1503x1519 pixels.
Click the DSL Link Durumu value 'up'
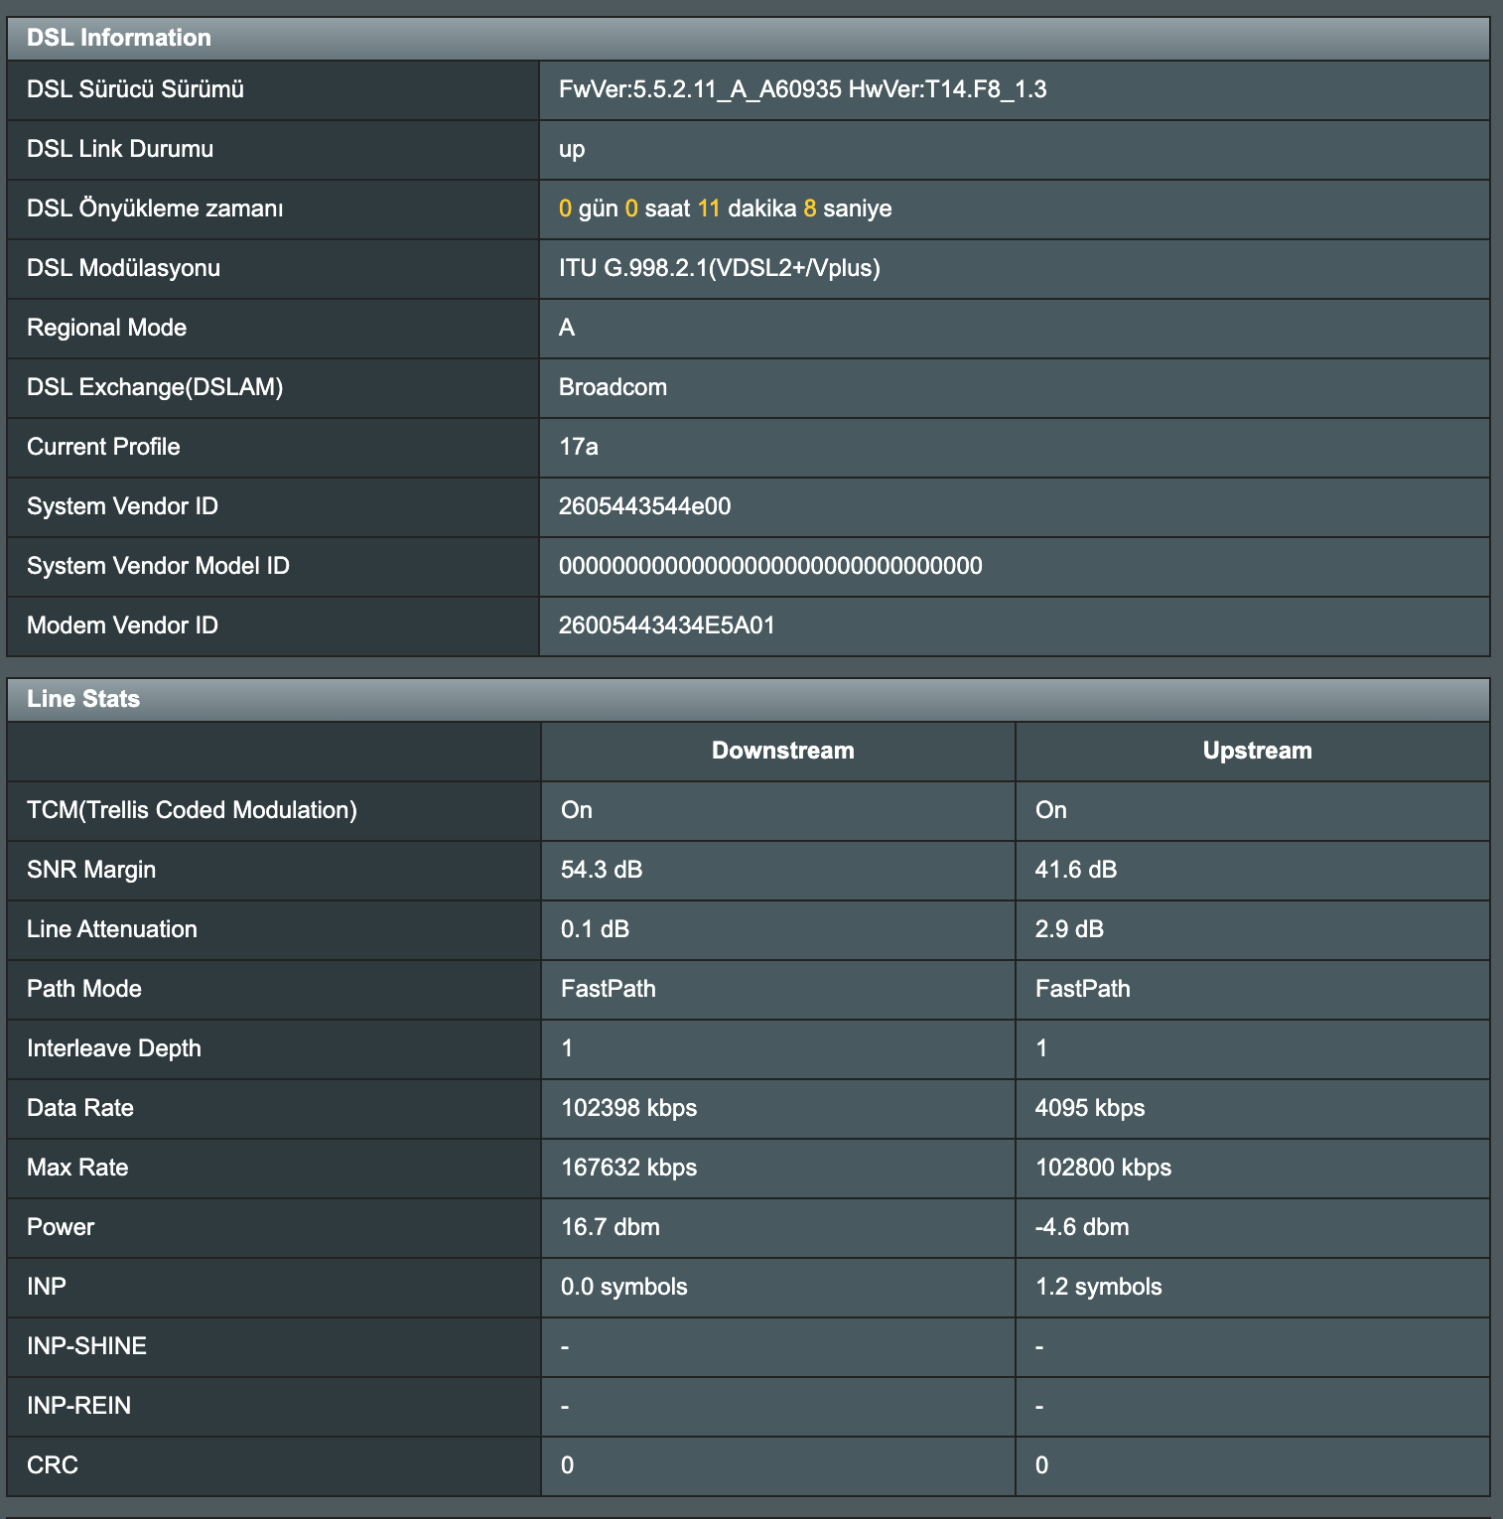point(572,150)
